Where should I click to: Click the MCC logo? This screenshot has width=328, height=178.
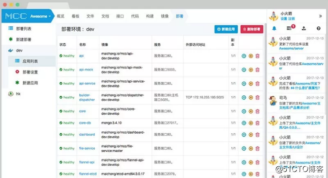click(x=16, y=16)
